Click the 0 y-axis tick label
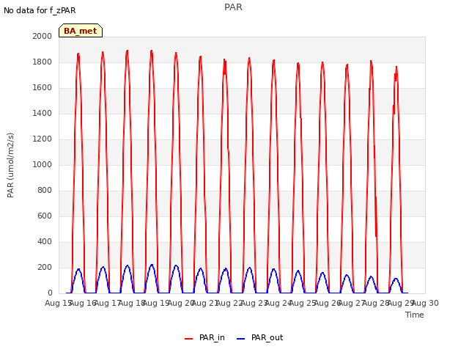Screen dimensions: 469x352 point(50,293)
